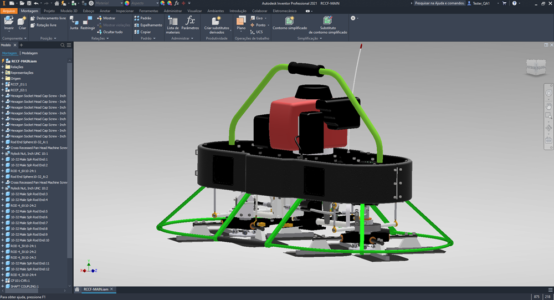Switch to the Modelo 3D tab
This screenshot has width=554, height=300.
(69, 11)
